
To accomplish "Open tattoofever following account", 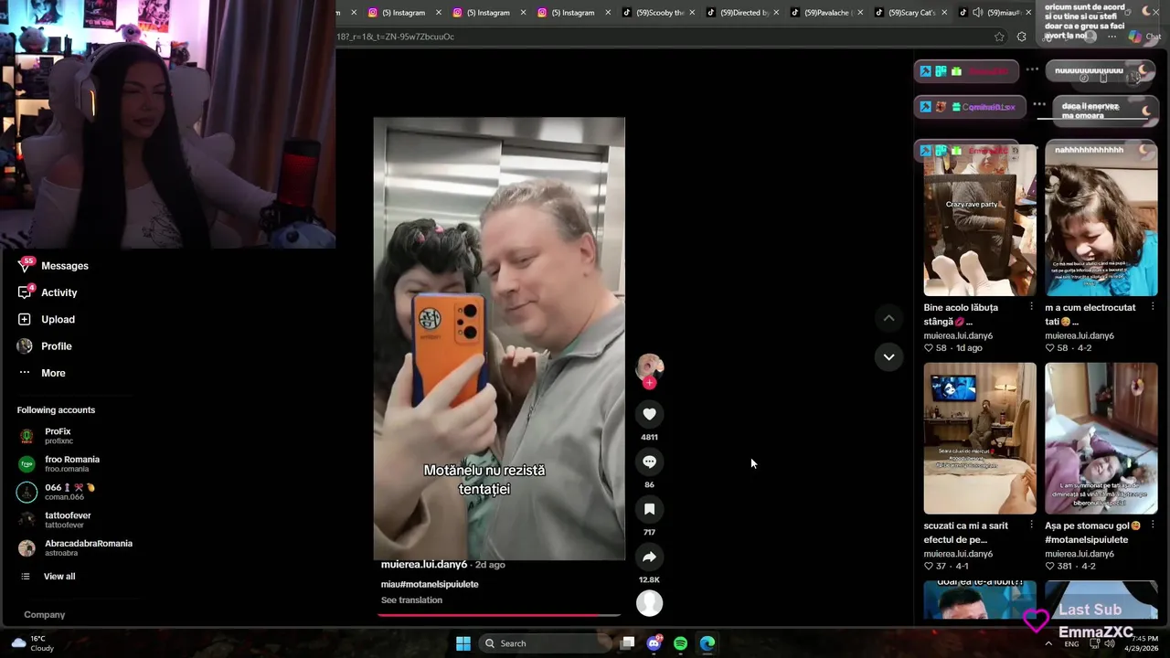I will tap(55, 520).
